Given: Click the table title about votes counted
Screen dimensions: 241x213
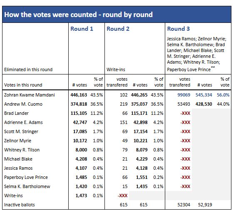Looking at the screenshot, I should (x=78, y=15).
